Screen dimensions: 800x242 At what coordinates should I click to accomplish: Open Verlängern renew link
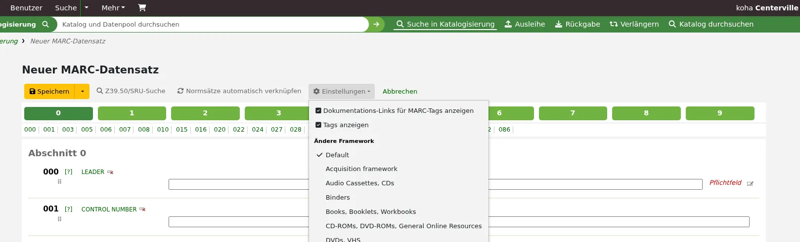[634, 24]
